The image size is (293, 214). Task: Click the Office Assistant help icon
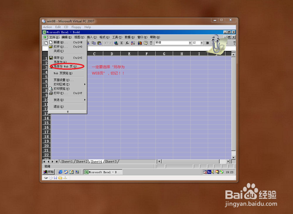point(146,43)
